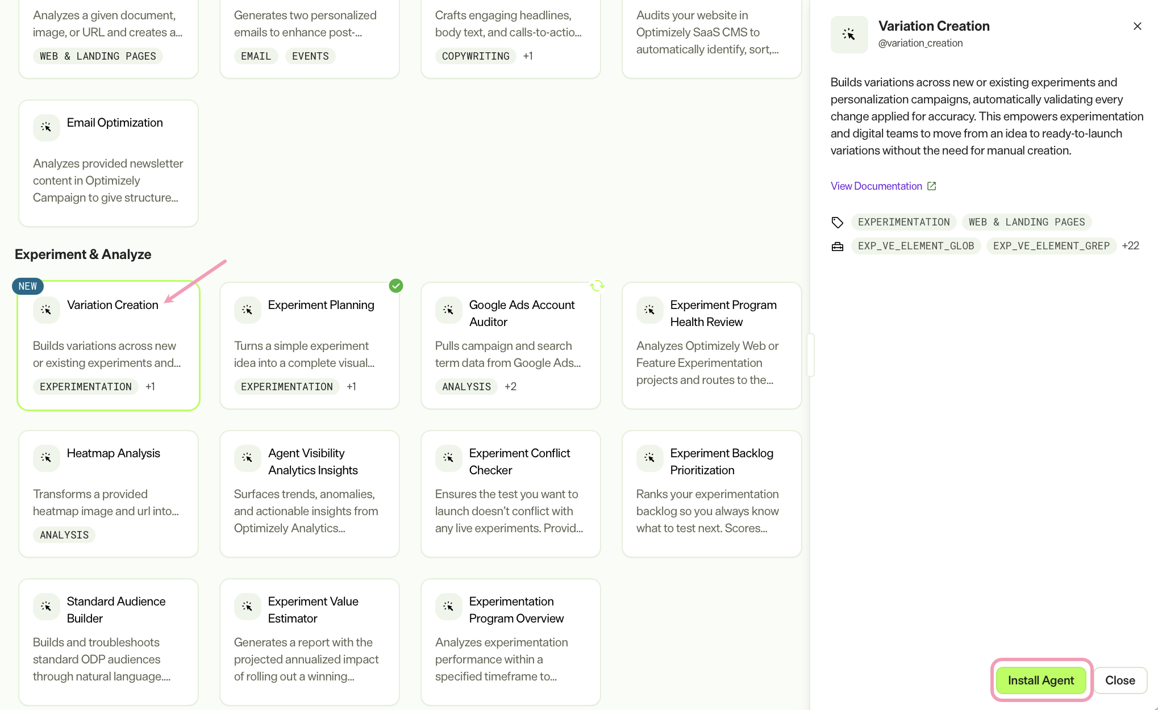This screenshot has height=710, width=1158.
Task: Click the Experiment Planning agent icon
Action: (247, 310)
